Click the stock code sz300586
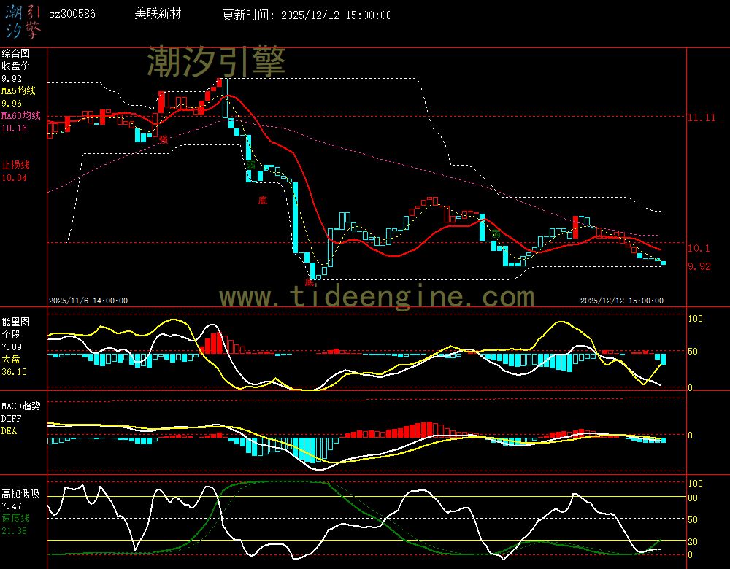Viewport: 730px width, 569px height. (72, 15)
